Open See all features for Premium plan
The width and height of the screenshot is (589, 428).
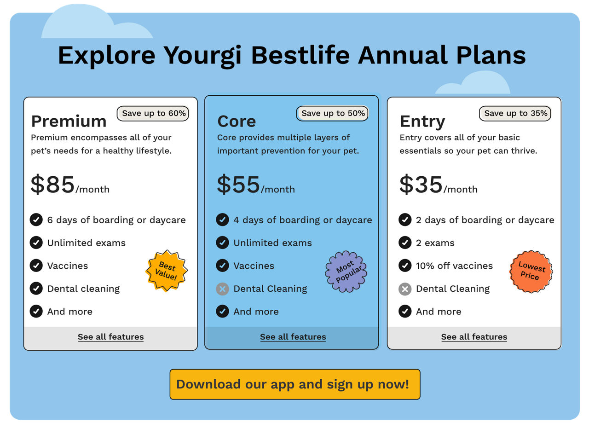(x=110, y=337)
